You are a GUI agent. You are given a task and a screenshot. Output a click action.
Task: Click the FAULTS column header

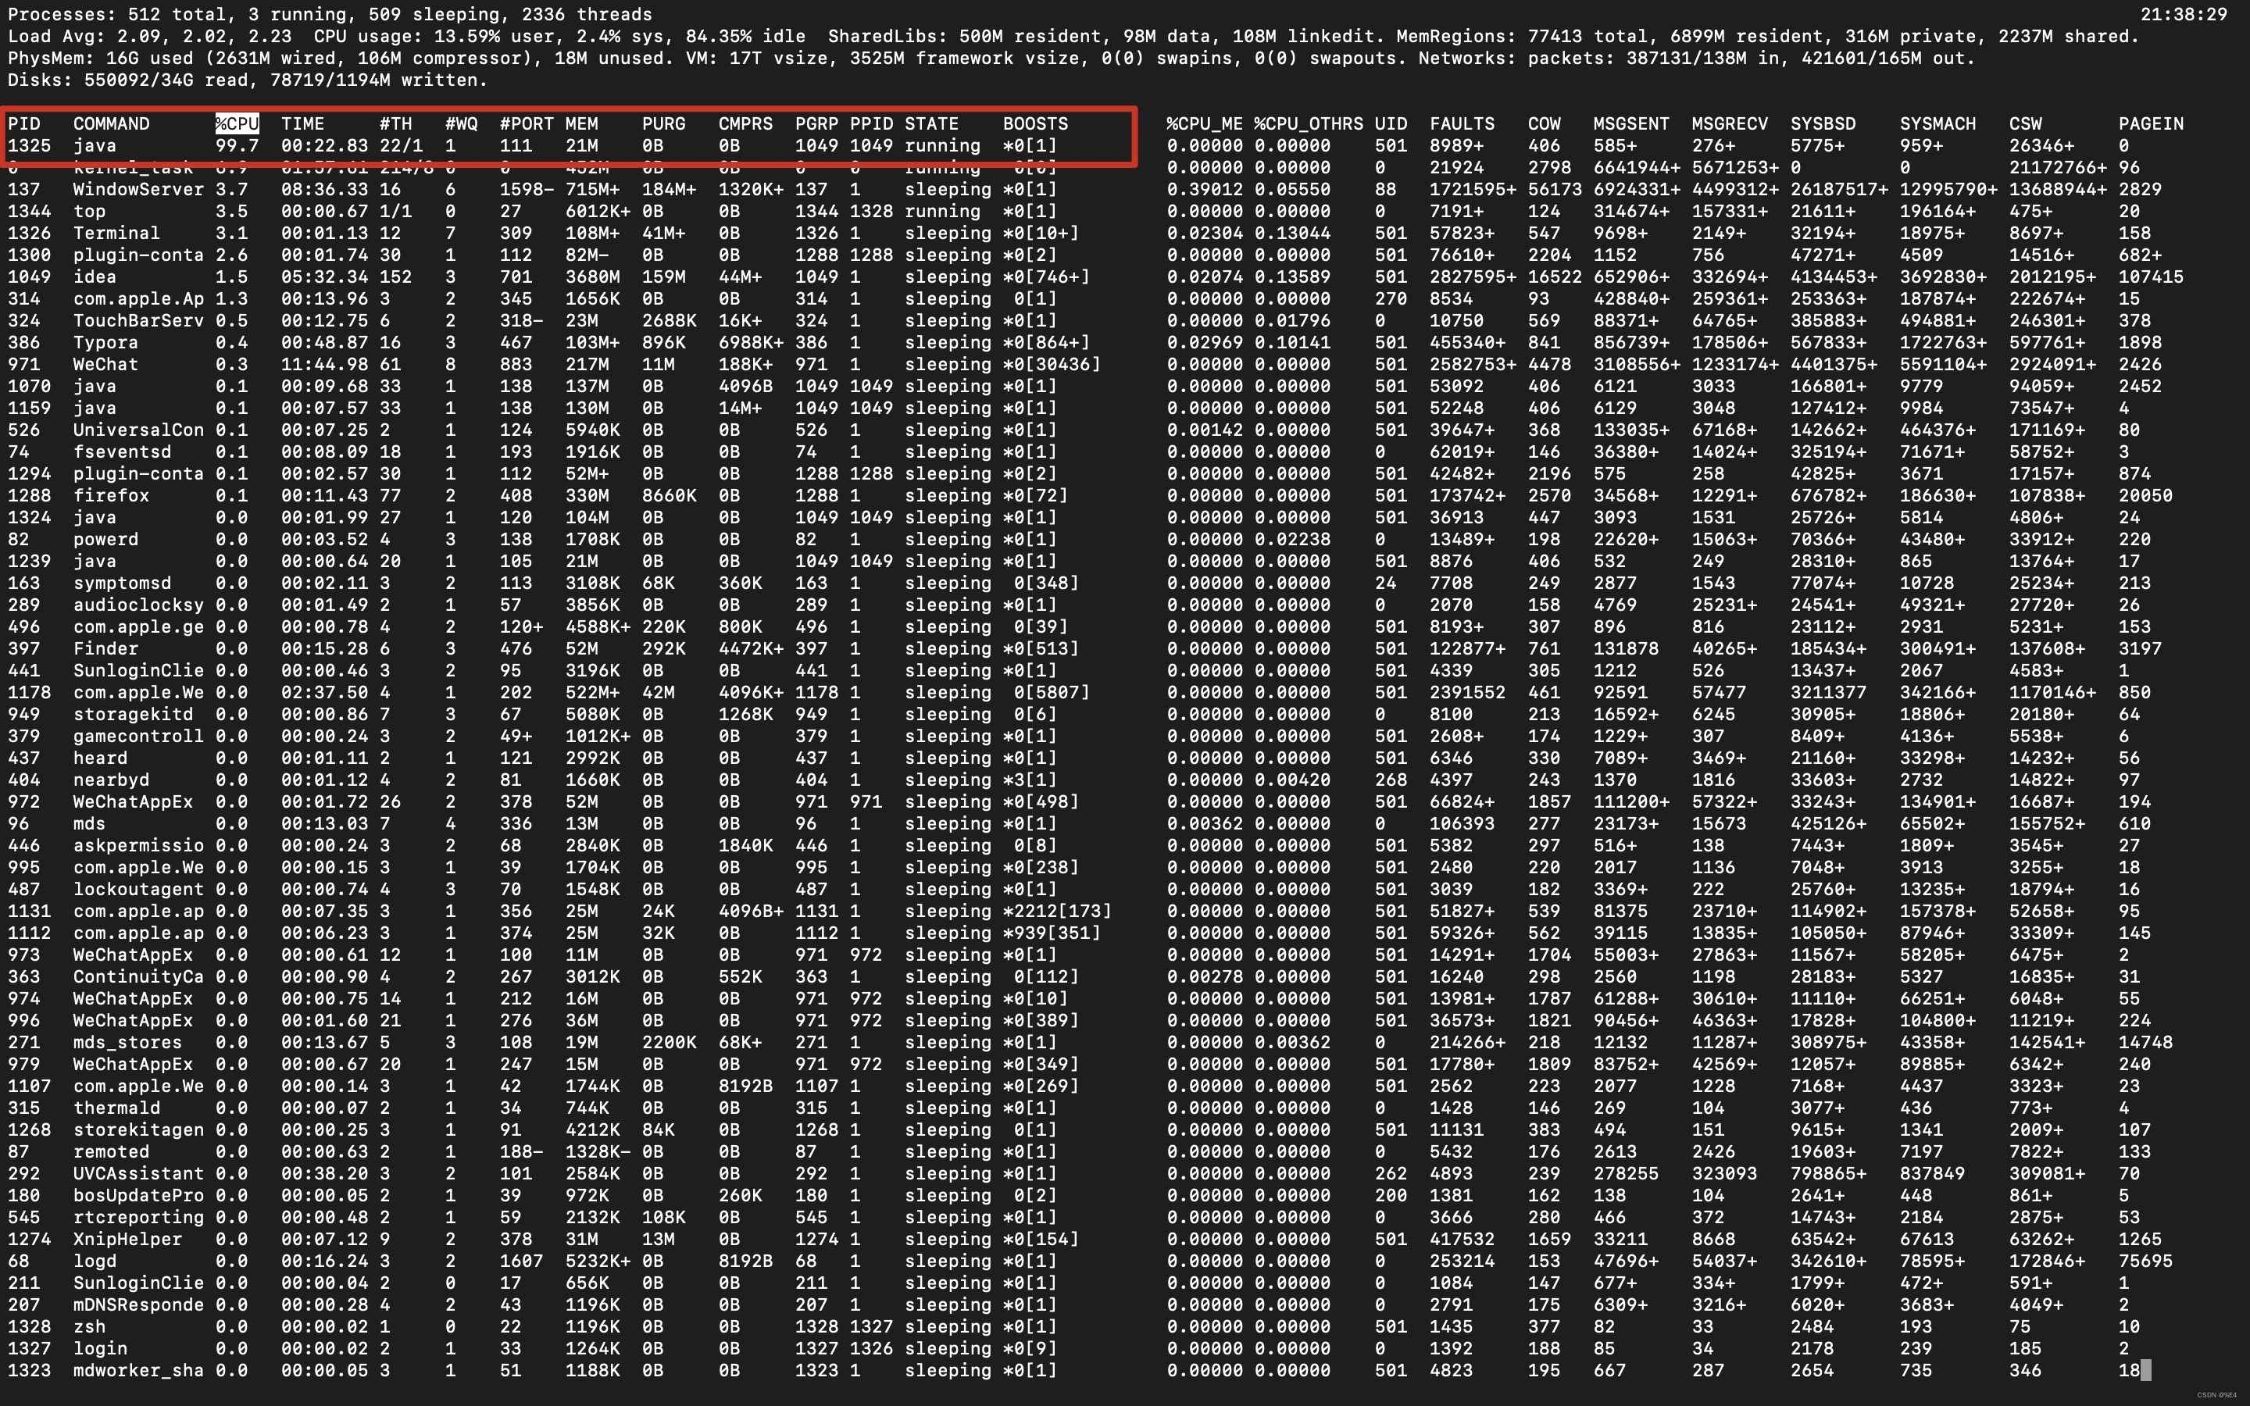click(x=1462, y=123)
